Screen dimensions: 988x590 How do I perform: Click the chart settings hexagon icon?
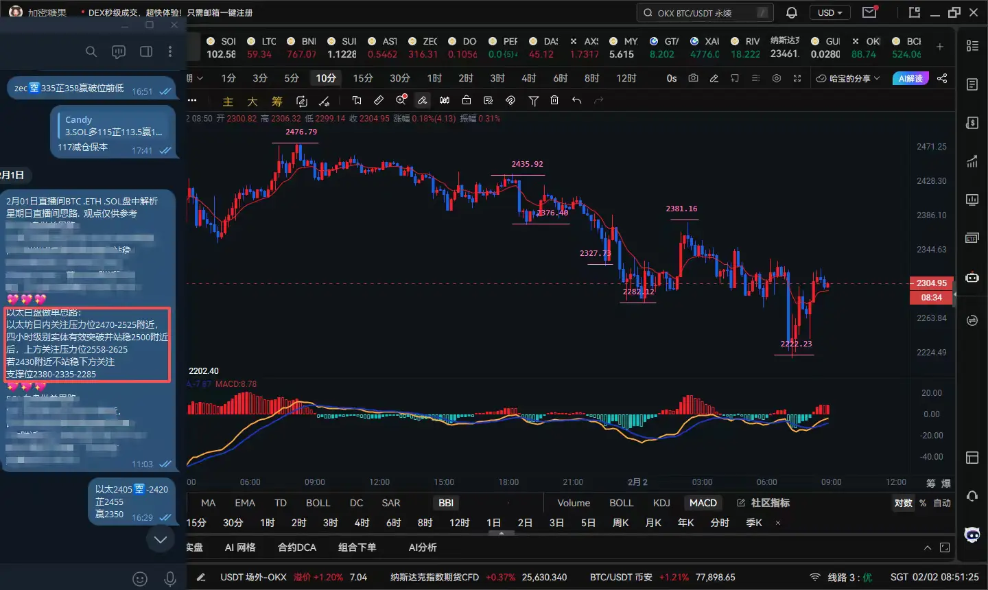[777, 78]
